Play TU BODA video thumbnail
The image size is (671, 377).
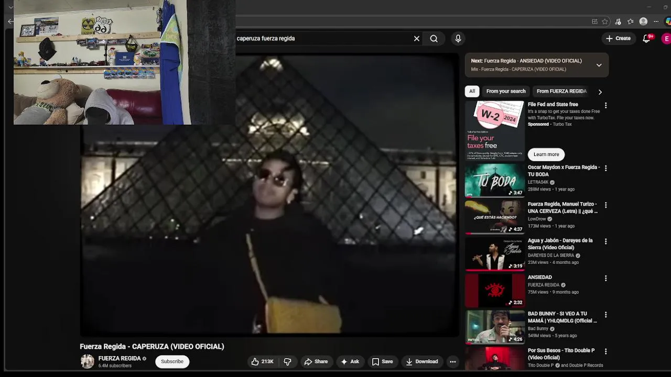pos(495,180)
